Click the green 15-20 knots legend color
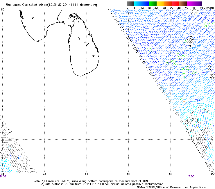The image size is (215, 189). pyautogui.click(x=153, y=3)
